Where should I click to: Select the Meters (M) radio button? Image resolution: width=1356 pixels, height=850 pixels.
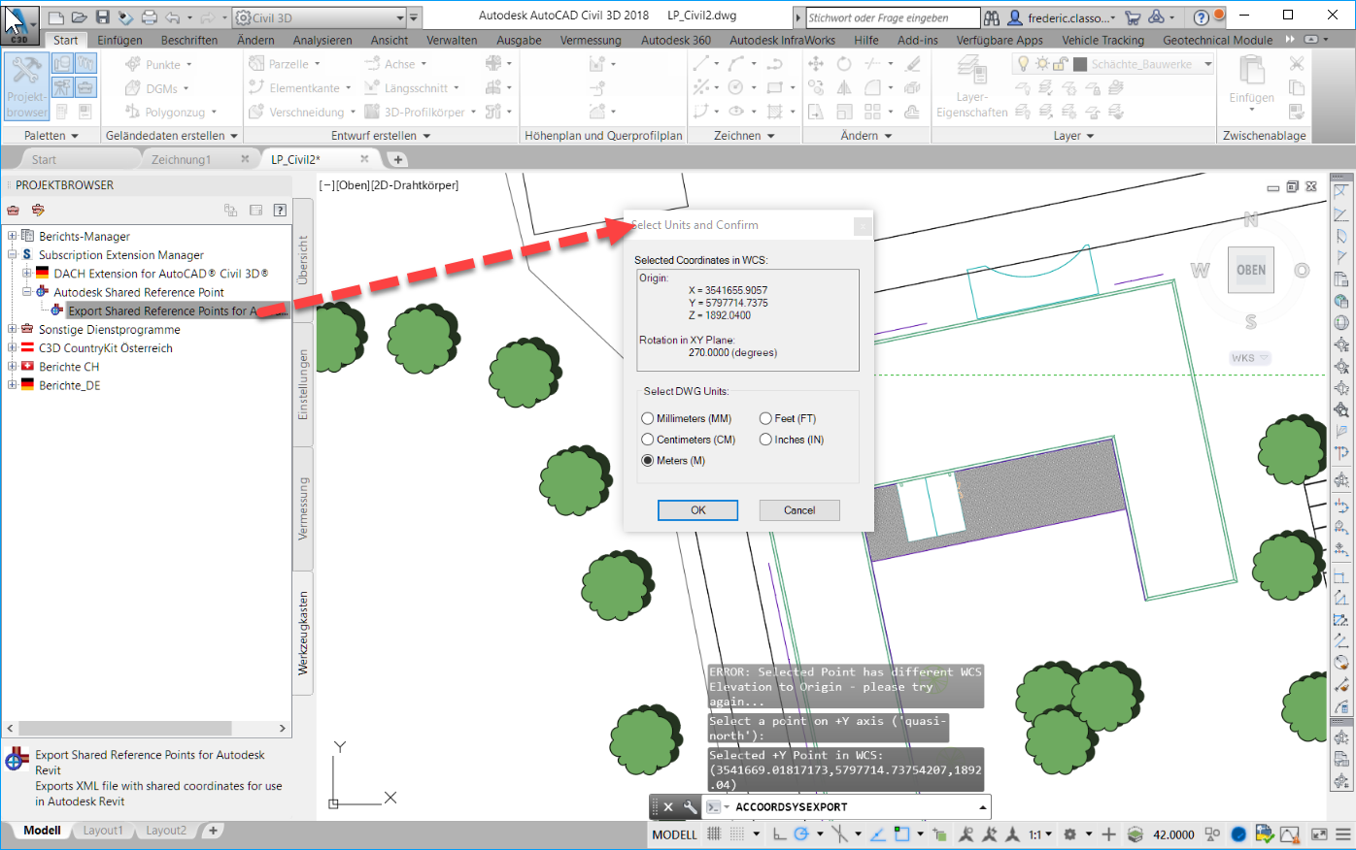pyautogui.click(x=648, y=460)
